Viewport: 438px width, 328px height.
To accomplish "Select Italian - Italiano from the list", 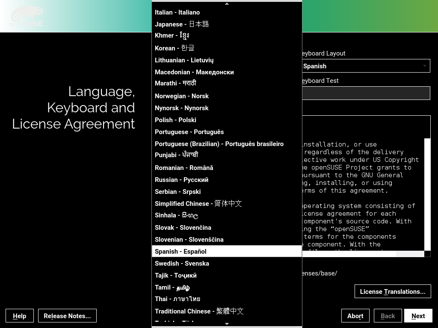I will [x=177, y=12].
